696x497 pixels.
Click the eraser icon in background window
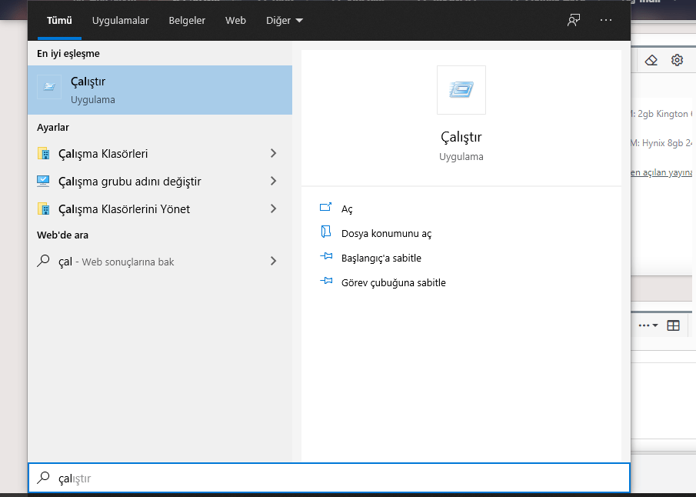pos(651,60)
